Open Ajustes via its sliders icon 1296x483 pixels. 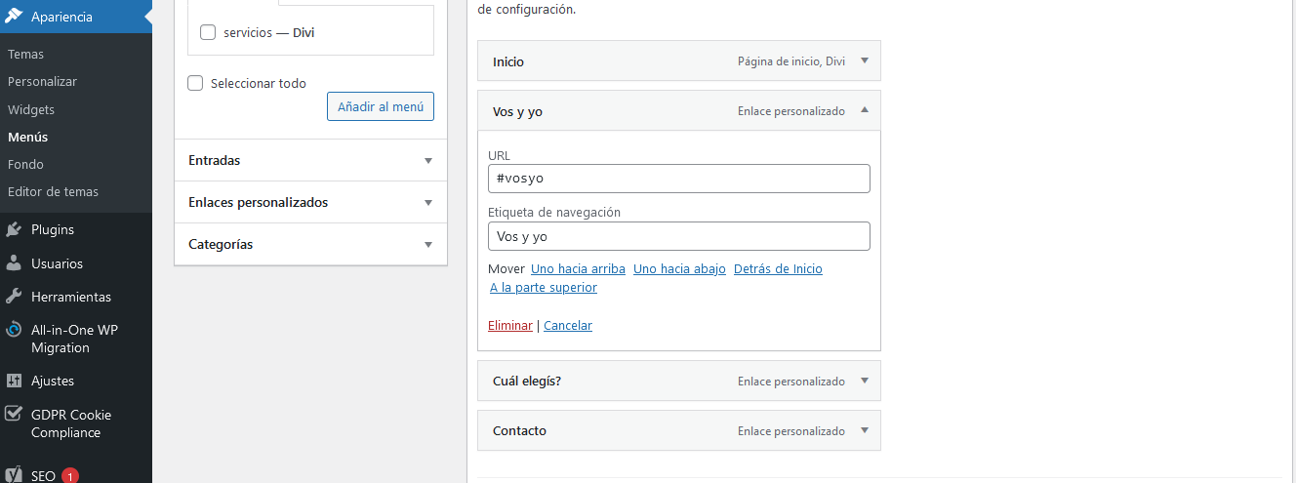(14, 381)
